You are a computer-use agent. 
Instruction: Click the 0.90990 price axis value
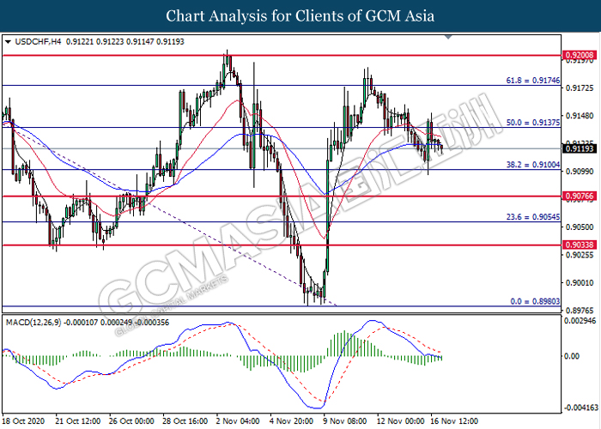[x=580, y=172]
